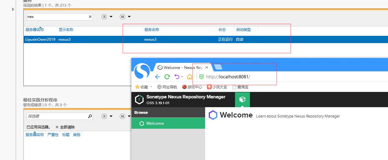
Task: Clear the 'nex' filter with the X icon
Action: [90, 17]
